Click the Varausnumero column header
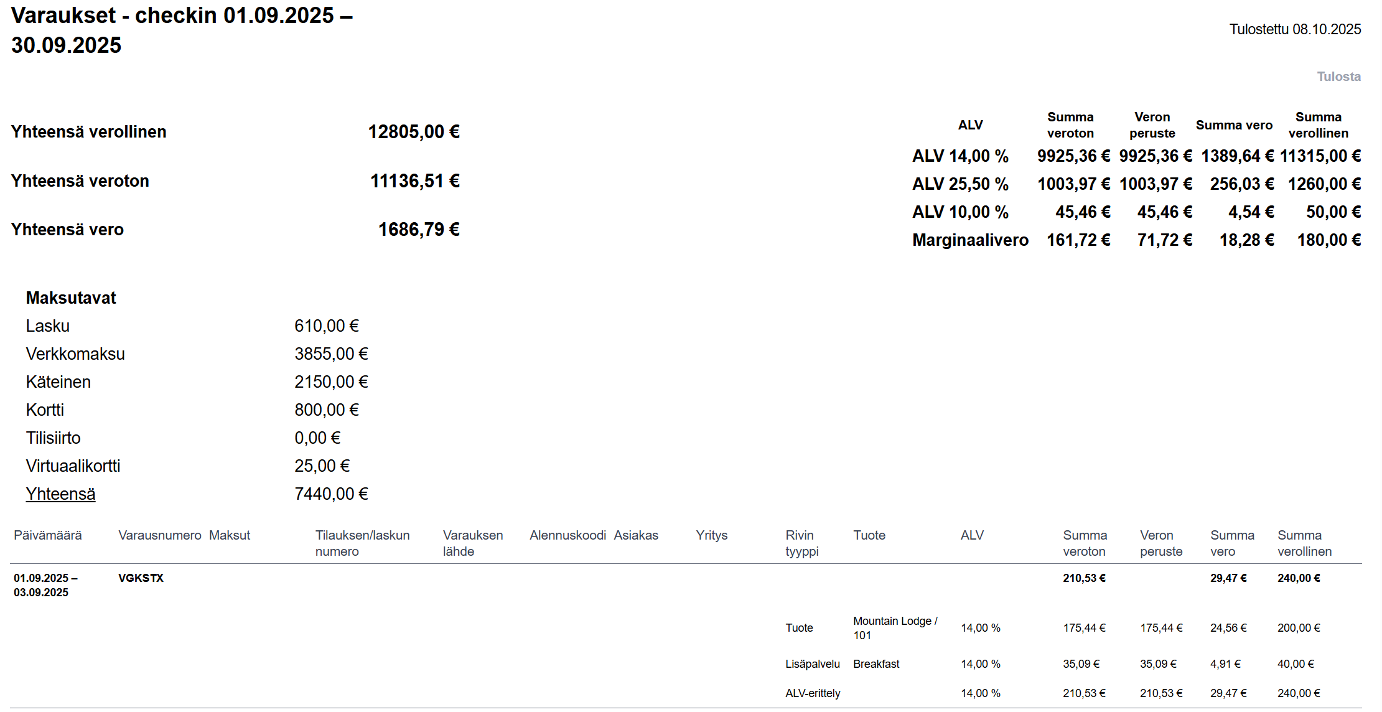 [159, 535]
